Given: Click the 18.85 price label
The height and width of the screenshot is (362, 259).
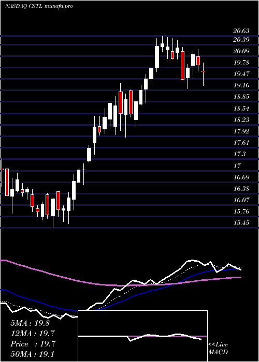Looking at the screenshot, I should tap(241, 97).
